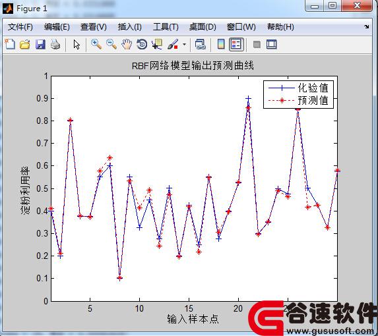Click the x-axis tick label 10
This screenshot has width=378, height=336.
[139, 308]
